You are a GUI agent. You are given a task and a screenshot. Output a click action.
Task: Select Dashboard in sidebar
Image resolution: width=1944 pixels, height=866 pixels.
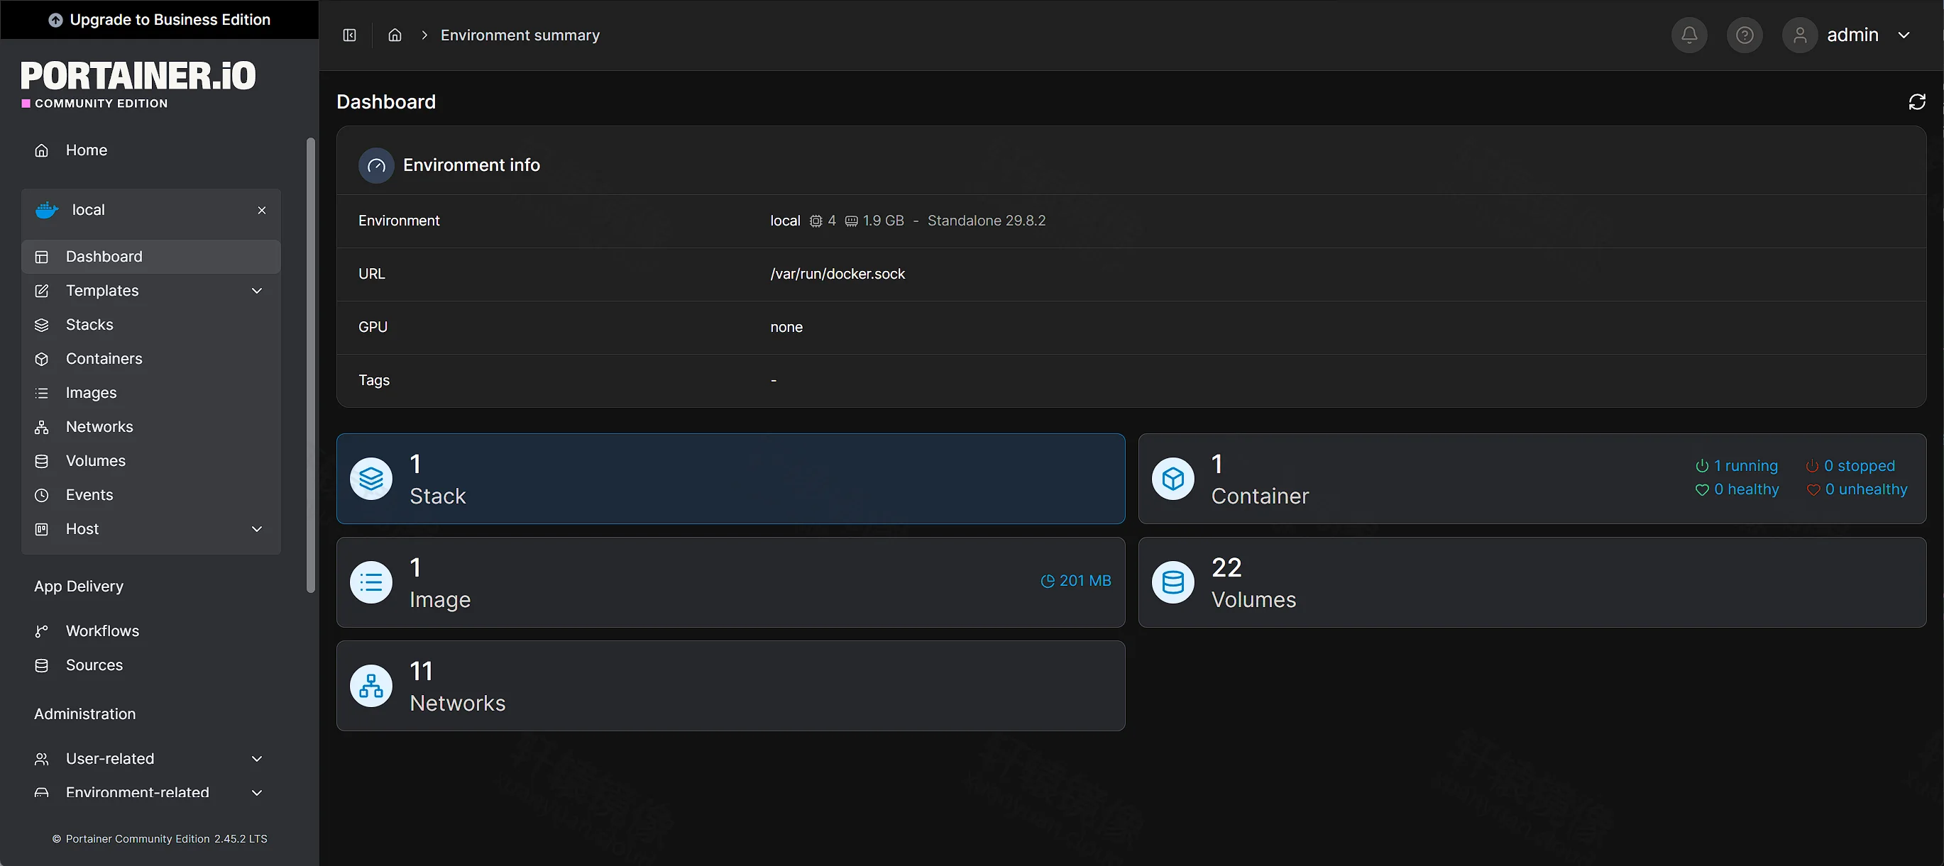click(151, 257)
